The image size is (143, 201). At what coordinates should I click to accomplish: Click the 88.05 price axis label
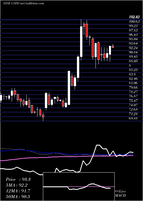point(133,61)
